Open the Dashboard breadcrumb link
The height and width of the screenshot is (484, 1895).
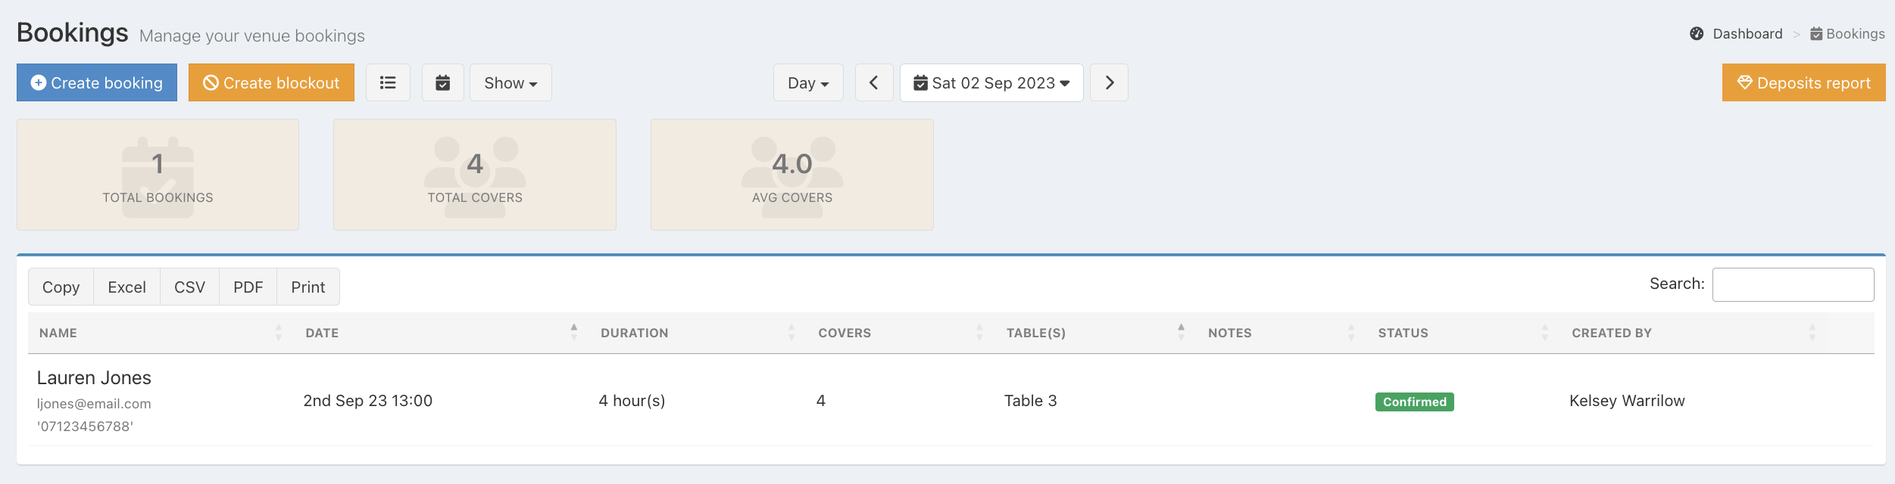[1747, 34]
